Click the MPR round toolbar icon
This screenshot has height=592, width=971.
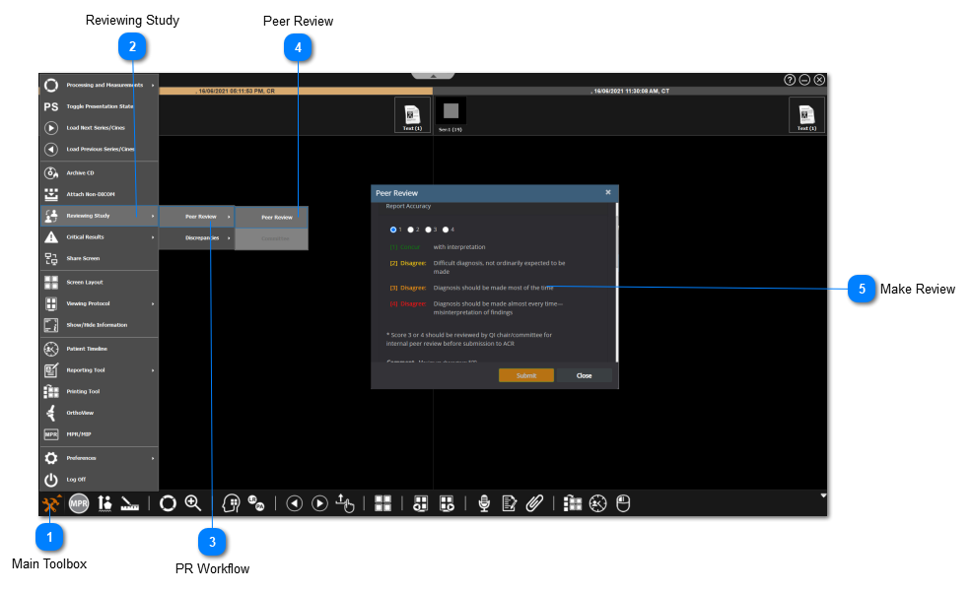tap(79, 503)
